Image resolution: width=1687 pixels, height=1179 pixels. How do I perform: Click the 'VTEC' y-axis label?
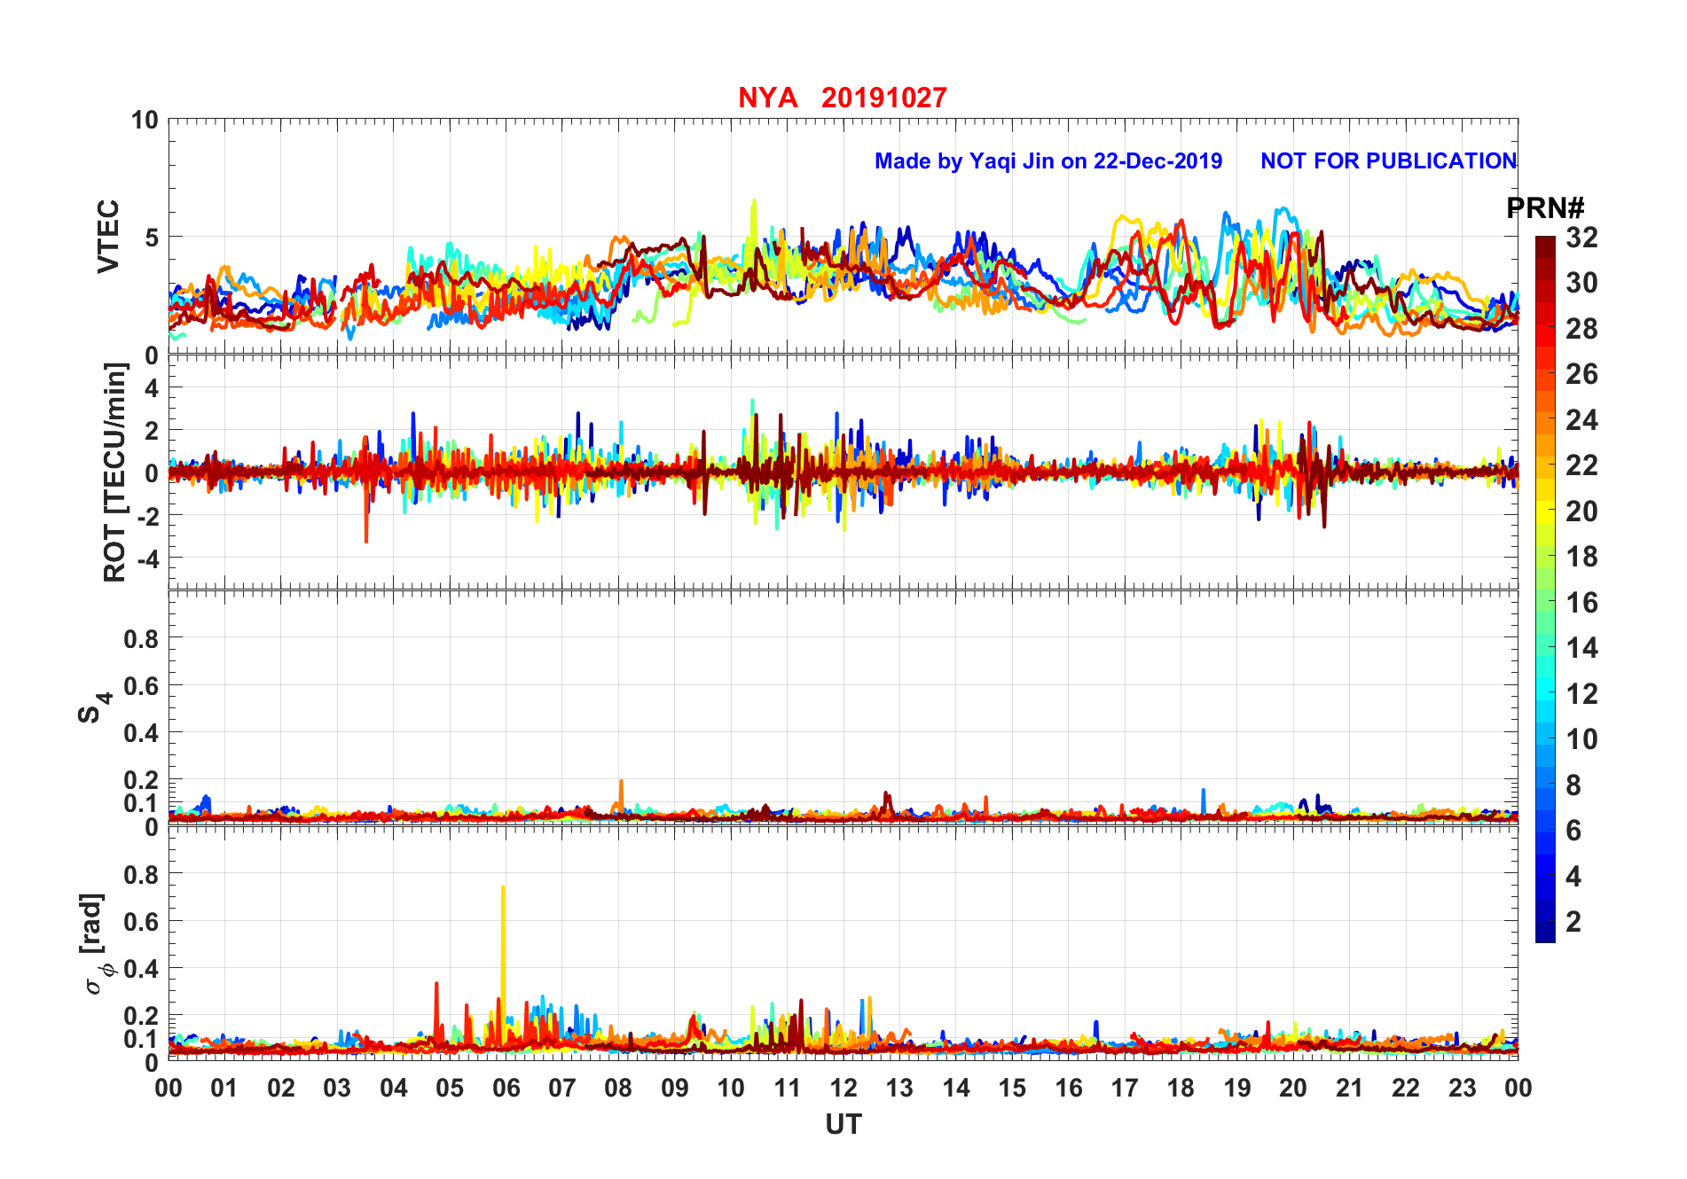pos(108,237)
